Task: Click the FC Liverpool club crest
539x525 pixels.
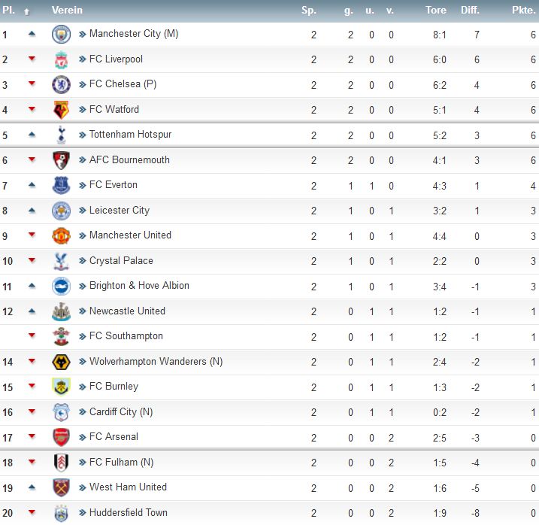Action: (61, 59)
